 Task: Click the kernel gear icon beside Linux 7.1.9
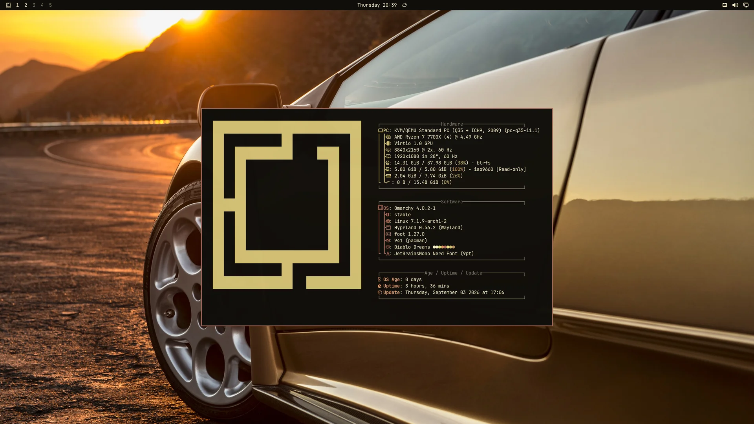[x=388, y=221]
